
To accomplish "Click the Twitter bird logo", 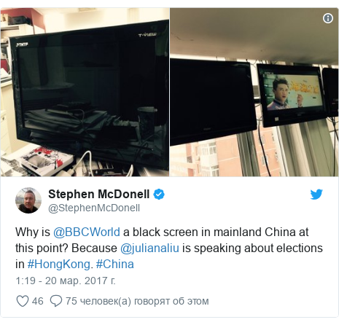I will [316, 195].
